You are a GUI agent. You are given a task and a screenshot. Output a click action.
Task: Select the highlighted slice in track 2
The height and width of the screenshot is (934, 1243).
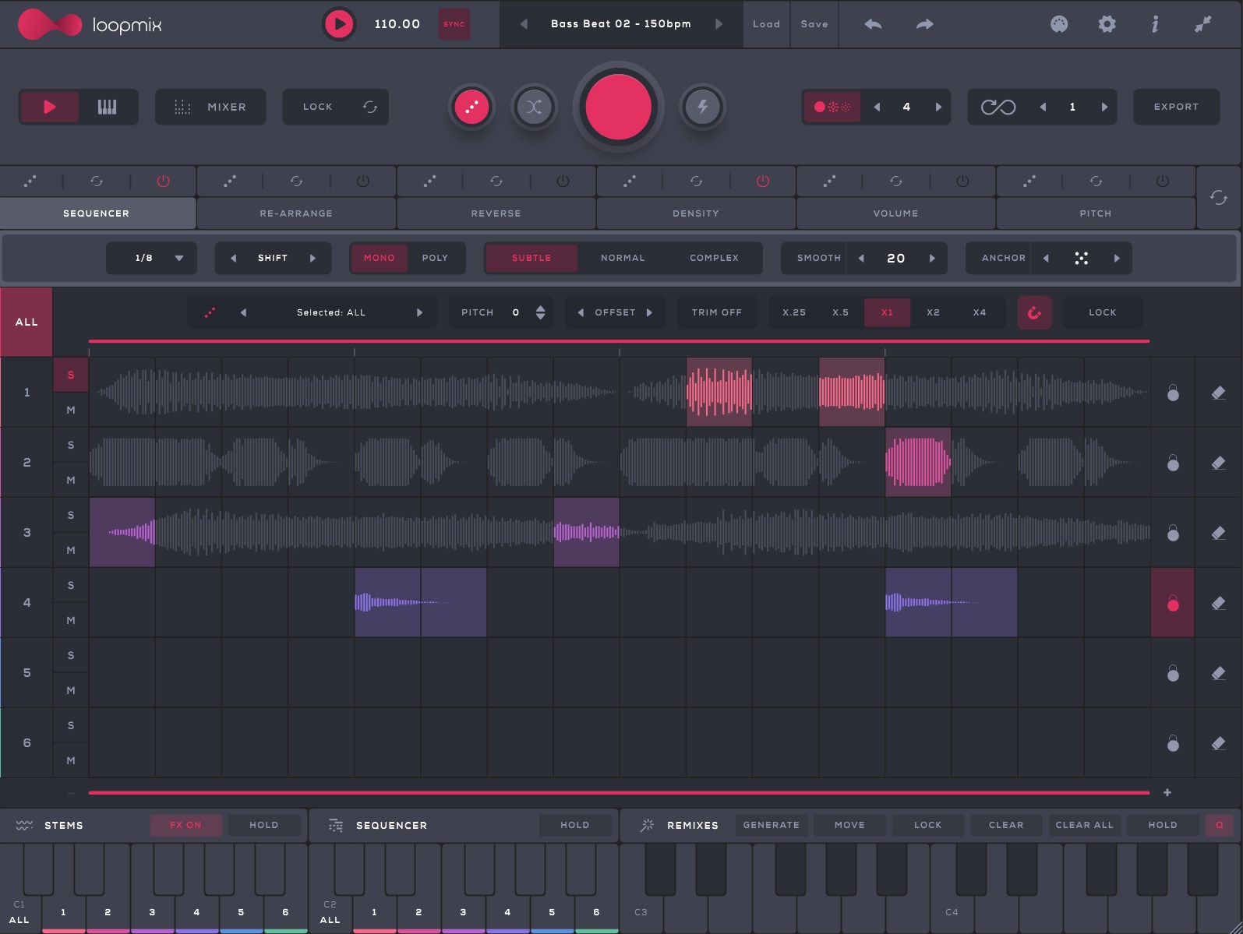click(917, 462)
